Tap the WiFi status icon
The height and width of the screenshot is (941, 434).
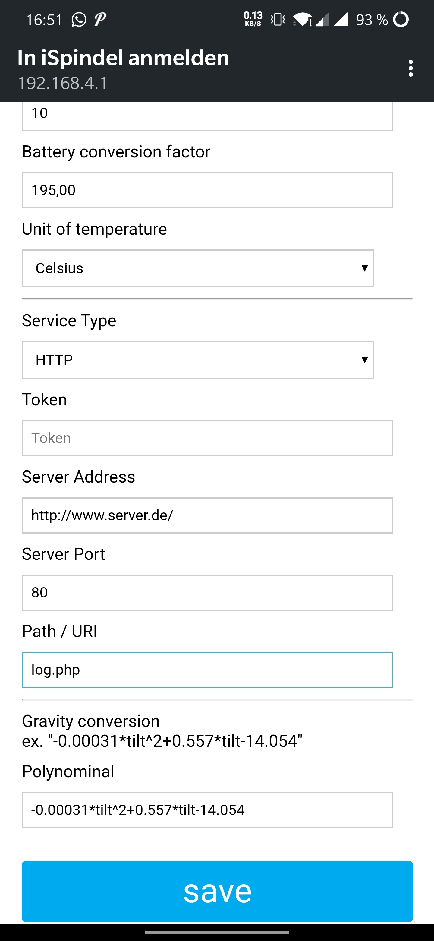click(303, 19)
